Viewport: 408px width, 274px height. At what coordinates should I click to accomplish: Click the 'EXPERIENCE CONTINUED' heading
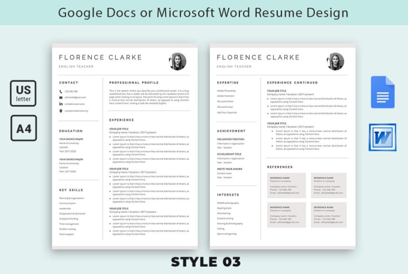coord(292,83)
